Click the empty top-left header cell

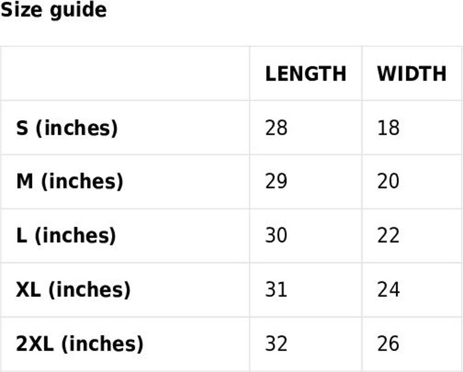125,73
